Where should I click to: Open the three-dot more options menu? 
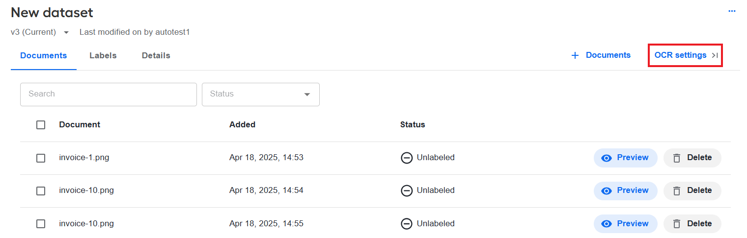tap(732, 11)
